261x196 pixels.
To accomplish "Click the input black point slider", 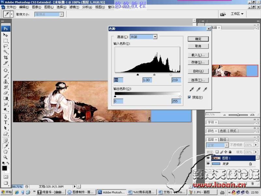I will point(138,75).
